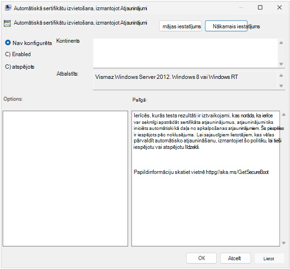Minimize the policy dialog window
The height and width of the screenshot is (269, 290).
point(241,7)
